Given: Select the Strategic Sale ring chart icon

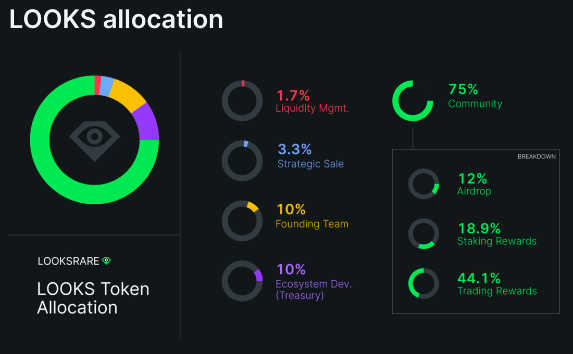Looking at the screenshot, I should (242, 161).
